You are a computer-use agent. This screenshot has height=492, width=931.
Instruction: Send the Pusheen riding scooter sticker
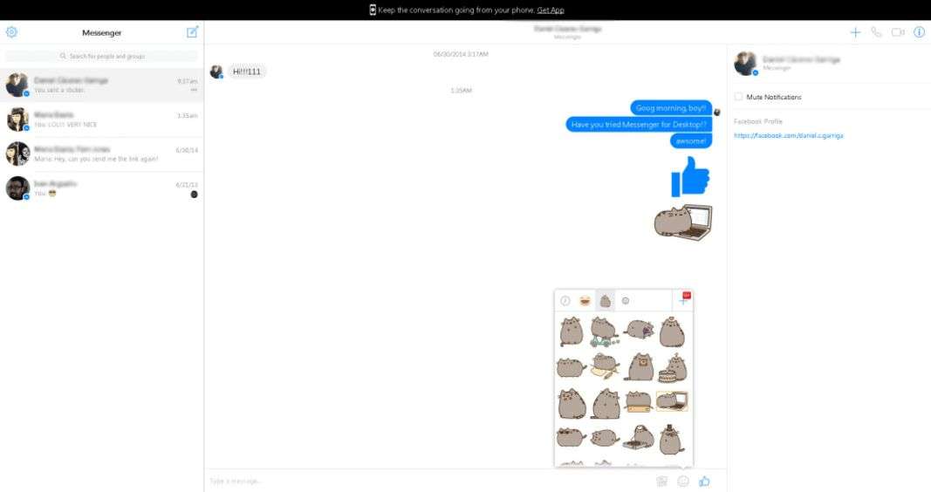coord(605,331)
